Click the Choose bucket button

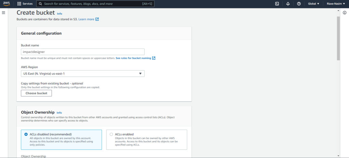click(x=36, y=93)
